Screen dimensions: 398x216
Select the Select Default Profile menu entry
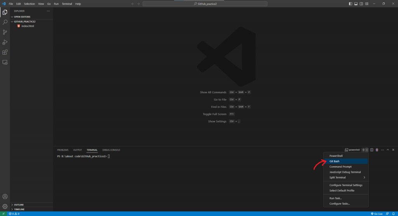pyautogui.click(x=346, y=191)
